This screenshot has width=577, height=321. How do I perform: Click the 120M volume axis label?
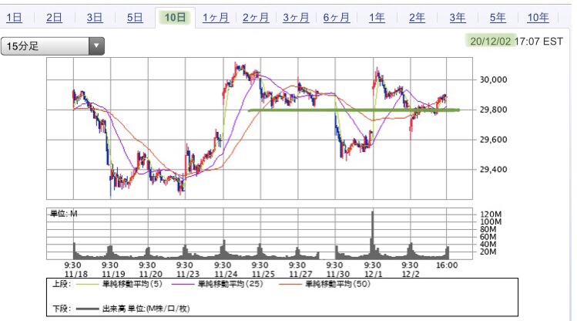click(491, 214)
